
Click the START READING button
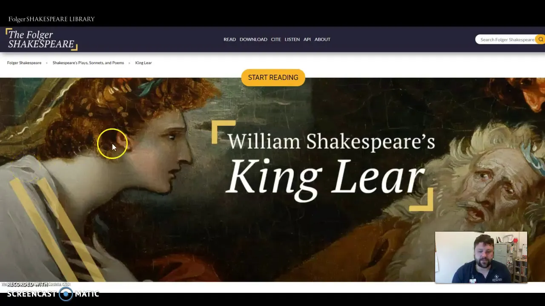click(273, 78)
